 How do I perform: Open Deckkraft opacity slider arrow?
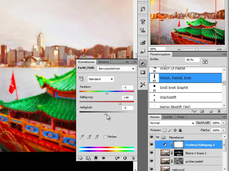point(223,123)
